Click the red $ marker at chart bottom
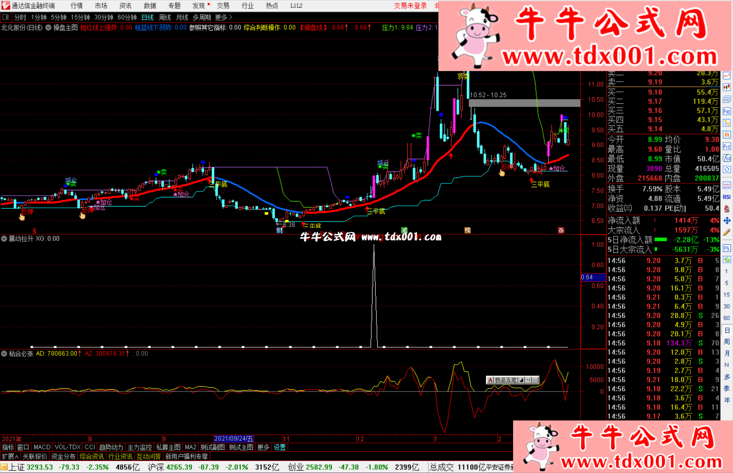Screen dimensions: 733x473 coord(34,231)
